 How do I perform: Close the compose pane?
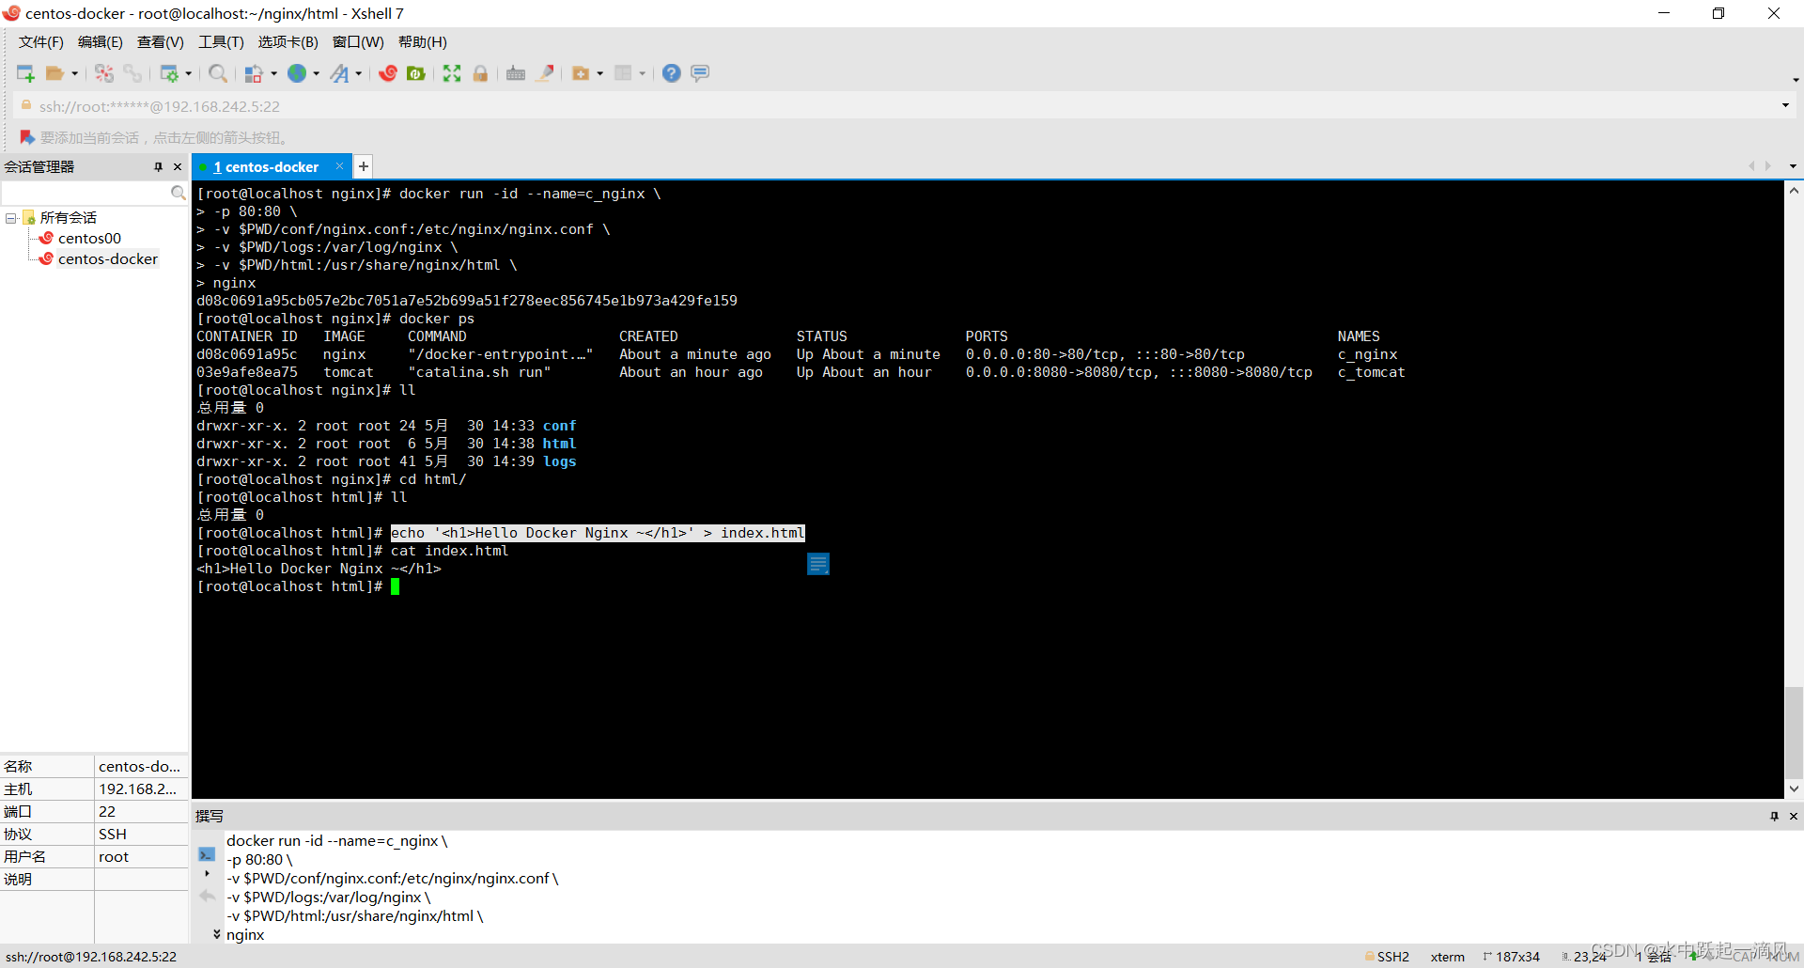pos(1794,816)
